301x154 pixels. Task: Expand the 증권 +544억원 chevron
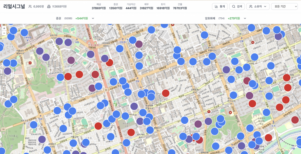[x=93, y=18]
